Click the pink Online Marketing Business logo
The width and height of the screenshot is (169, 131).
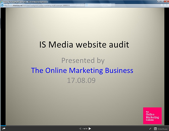point(153,116)
